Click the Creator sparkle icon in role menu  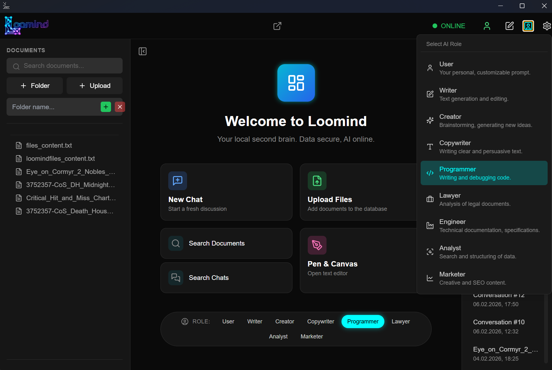point(430,120)
